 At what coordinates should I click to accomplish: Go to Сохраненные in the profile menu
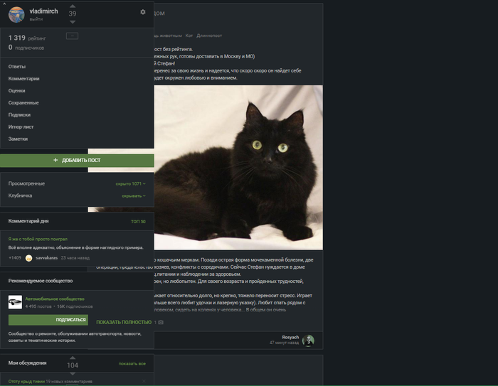[23, 102]
